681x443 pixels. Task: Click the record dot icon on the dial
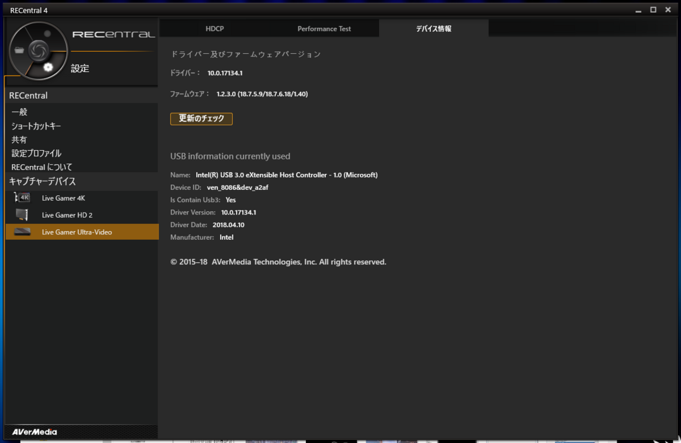coord(47,33)
